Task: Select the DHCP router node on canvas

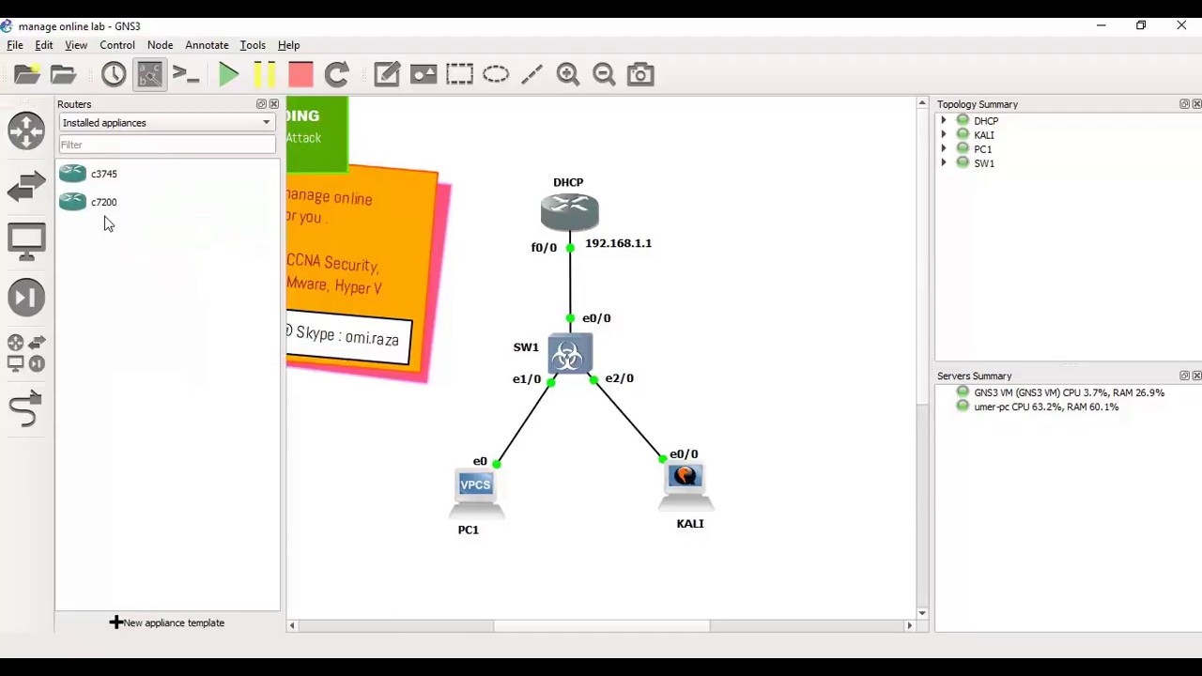Action: point(569,211)
